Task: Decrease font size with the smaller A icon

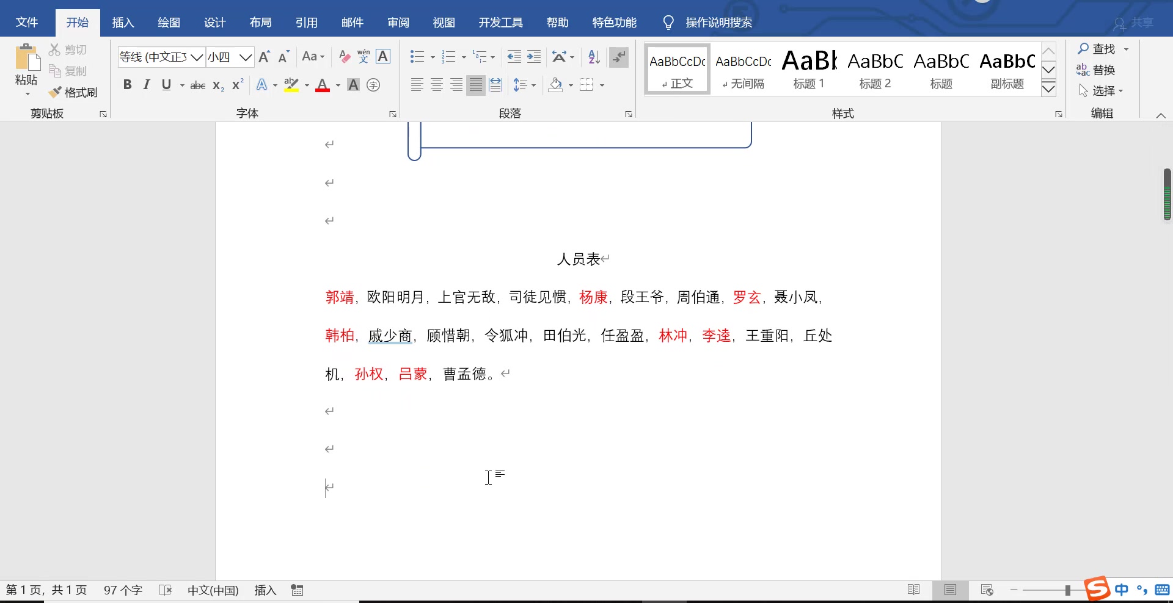Action: pyautogui.click(x=283, y=57)
